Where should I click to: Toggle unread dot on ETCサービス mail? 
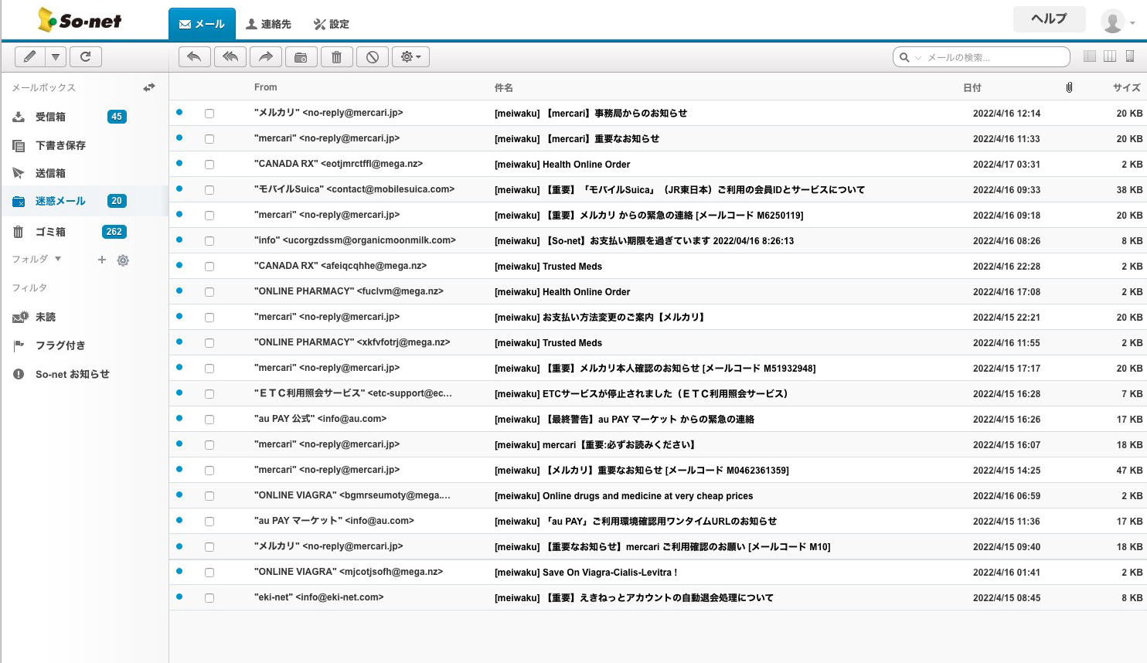coord(179,393)
